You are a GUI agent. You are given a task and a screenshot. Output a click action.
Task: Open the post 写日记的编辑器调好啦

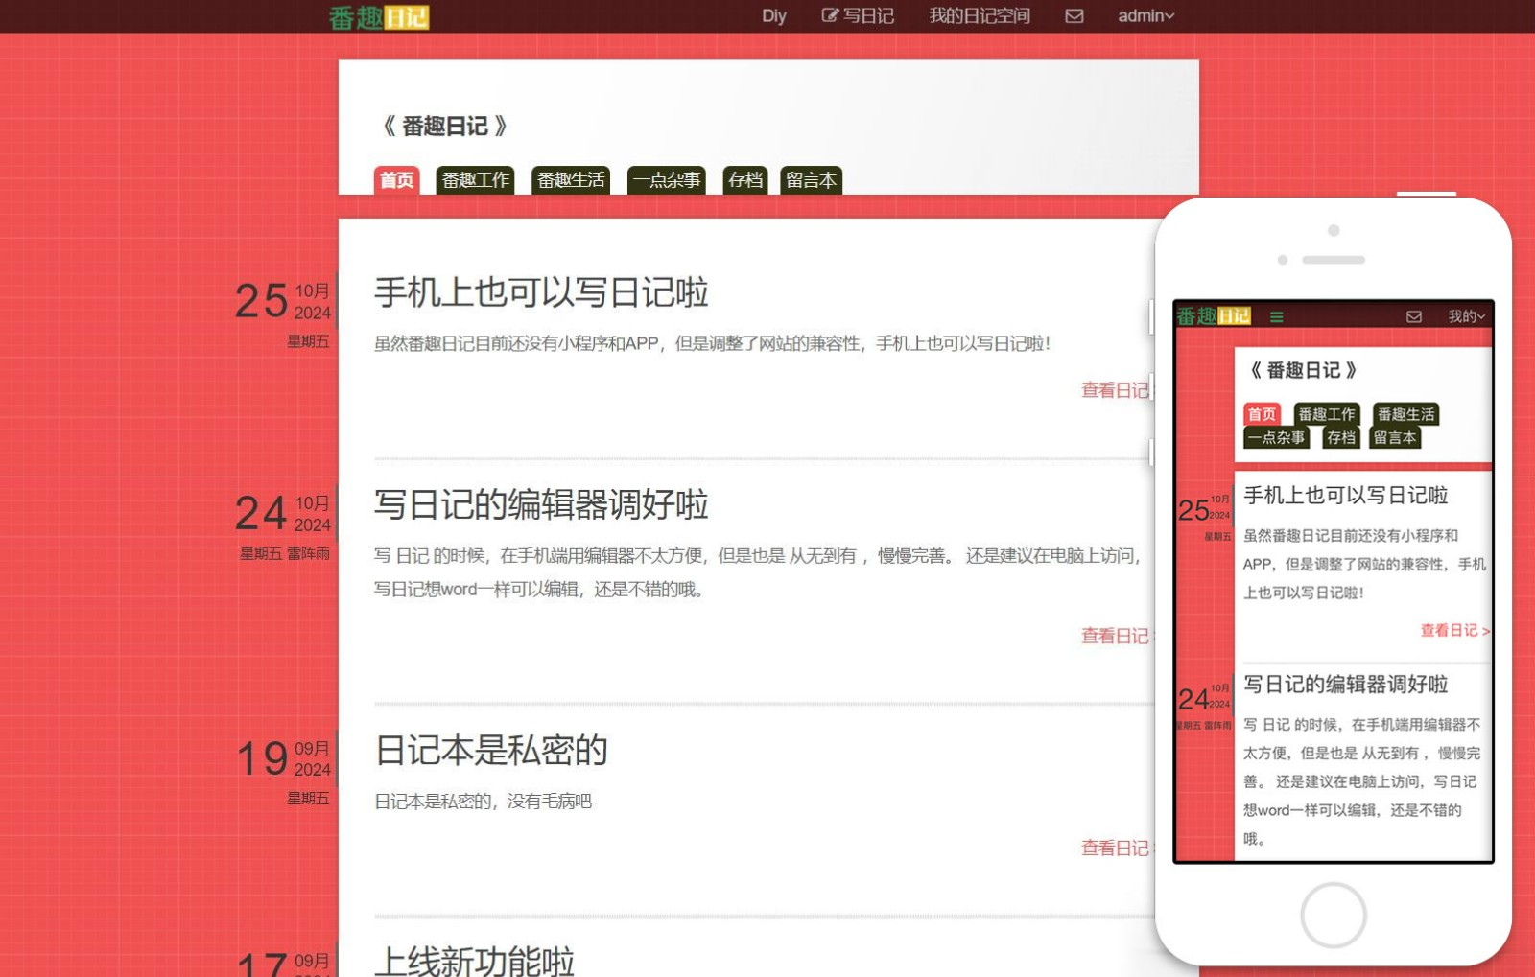point(541,504)
